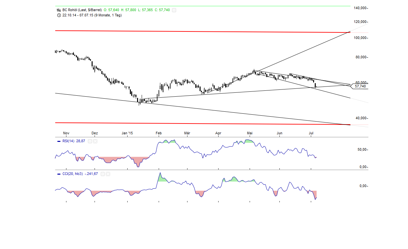Open the clock icon beside the date range
This screenshot has width=408, height=249.
(x=58, y=15)
